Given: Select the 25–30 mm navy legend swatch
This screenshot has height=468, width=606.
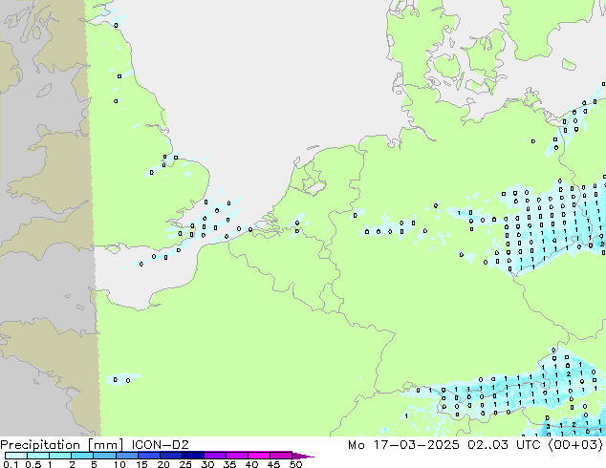Looking at the screenshot, I should (193, 456).
